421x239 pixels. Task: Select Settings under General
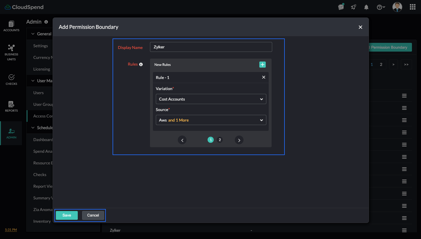coord(40,46)
